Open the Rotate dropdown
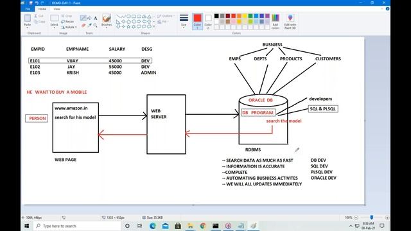411x231 pixels. [x=69, y=27]
